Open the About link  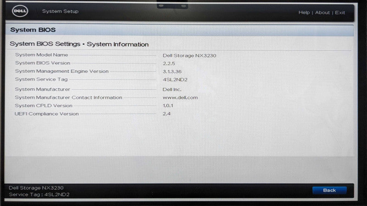tap(323, 13)
